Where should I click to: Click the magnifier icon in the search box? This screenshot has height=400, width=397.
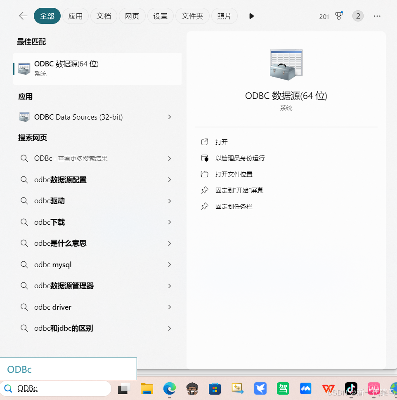(9, 388)
